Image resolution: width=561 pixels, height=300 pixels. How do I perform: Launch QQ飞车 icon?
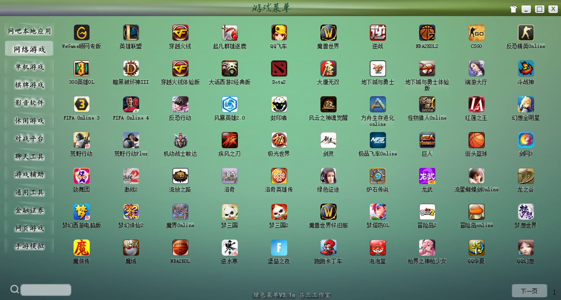coord(279,33)
